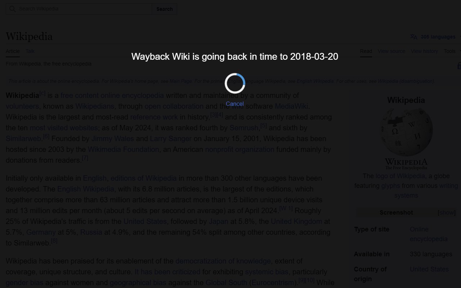Click the Wikipedia globe logo image
Viewport: 461px width, 288px height.
pyautogui.click(x=406, y=138)
